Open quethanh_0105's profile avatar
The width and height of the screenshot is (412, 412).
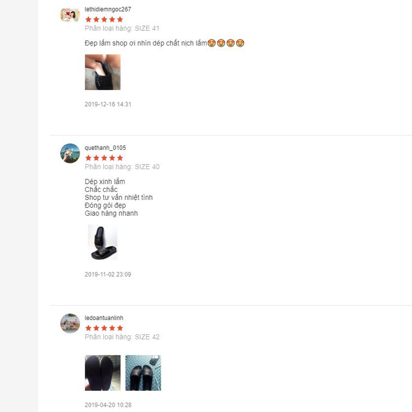pos(70,153)
